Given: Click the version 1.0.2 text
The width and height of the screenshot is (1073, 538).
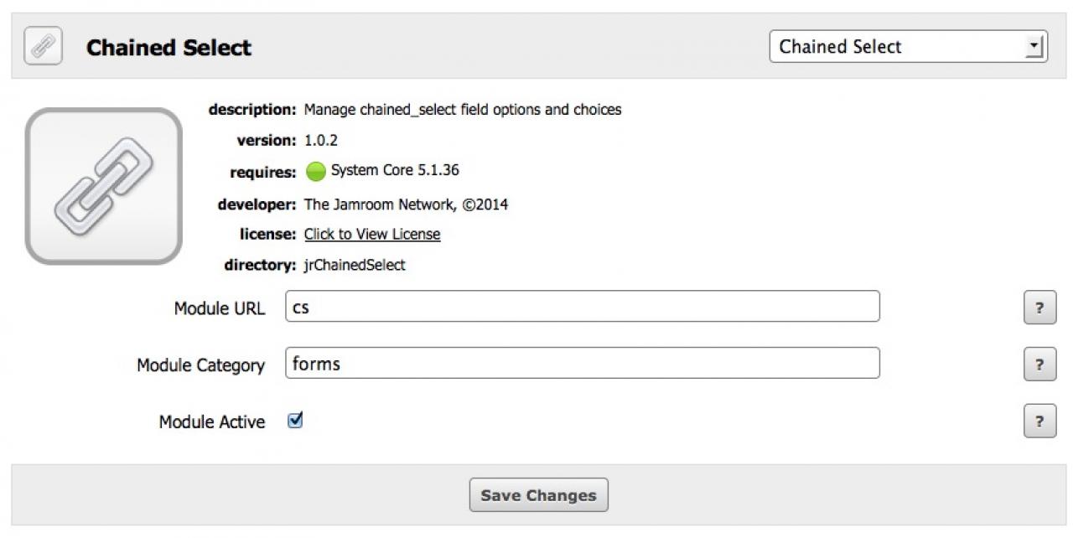Looking at the screenshot, I should pos(321,140).
